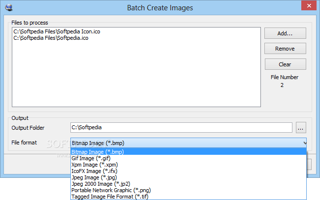Click the File format label
Image resolution: width=320 pixels, height=200 pixels.
point(24,143)
